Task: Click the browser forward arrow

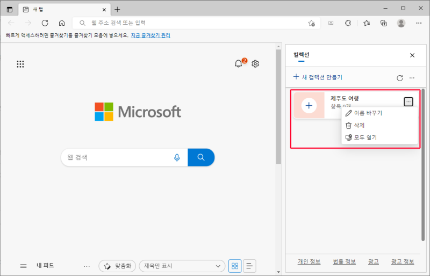Action: 28,23
